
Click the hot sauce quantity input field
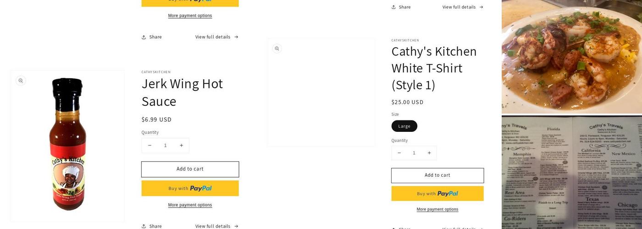click(166, 146)
